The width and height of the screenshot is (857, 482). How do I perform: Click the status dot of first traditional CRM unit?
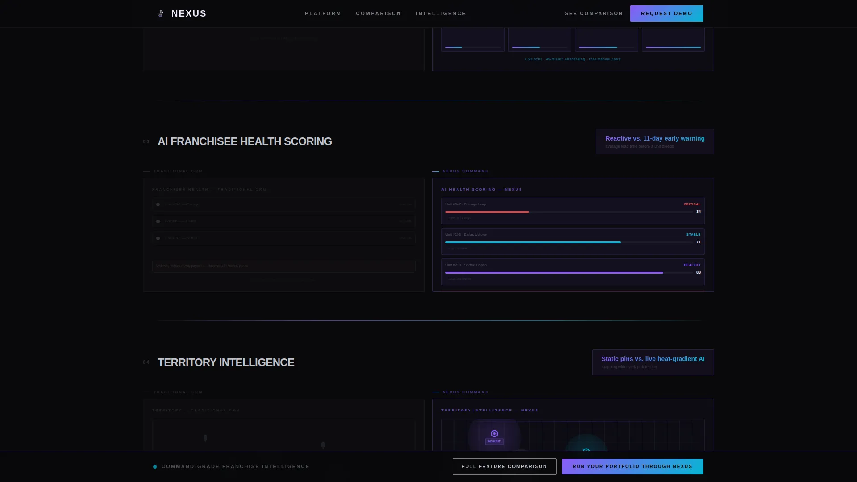(x=158, y=204)
